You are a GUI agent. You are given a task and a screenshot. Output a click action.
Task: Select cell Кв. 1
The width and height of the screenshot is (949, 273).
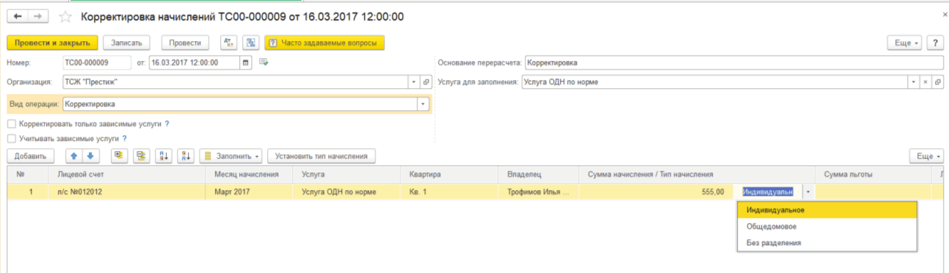pyautogui.click(x=451, y=192)
